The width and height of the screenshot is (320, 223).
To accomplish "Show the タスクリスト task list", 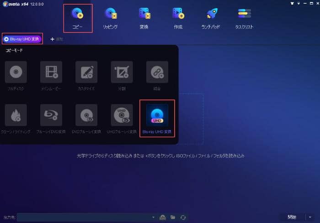I will point(244,18).
